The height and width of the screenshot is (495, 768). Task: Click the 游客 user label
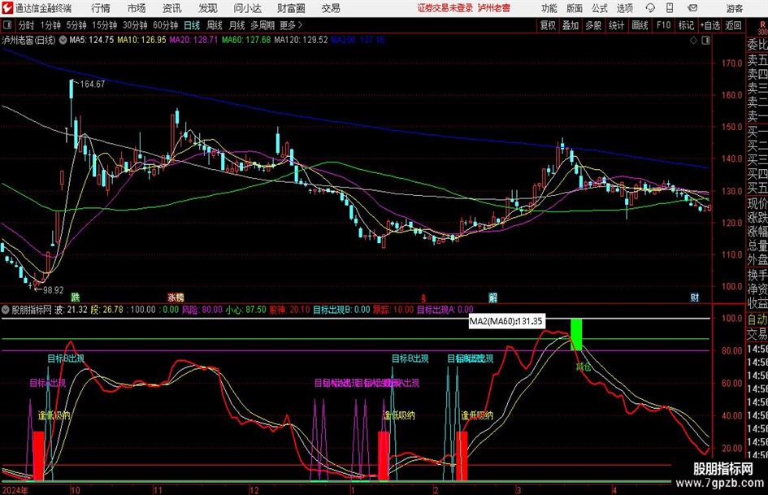[735, 8]
